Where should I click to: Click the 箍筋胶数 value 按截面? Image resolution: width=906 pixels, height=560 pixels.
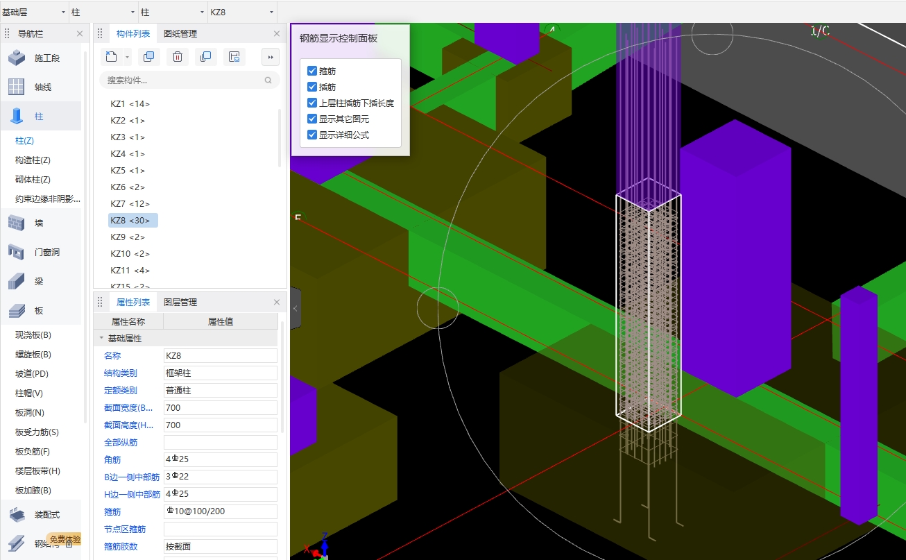click(x=221, y=546)
